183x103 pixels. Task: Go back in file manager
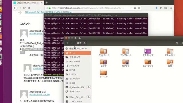tap(67, 43)
